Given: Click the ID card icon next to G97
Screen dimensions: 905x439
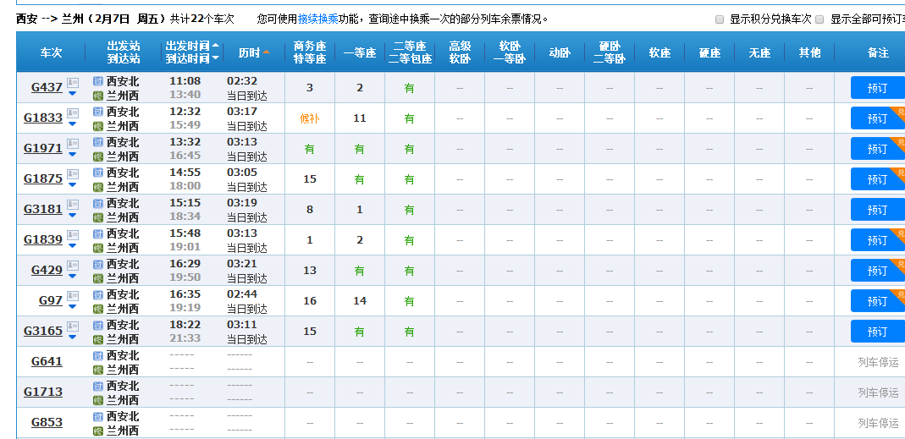Looking at the screenshot, I should coord(73,297).
